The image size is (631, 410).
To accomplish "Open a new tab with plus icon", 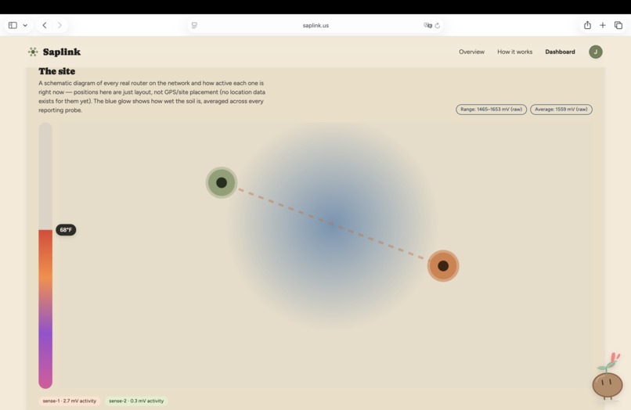I will click(603, 25).
